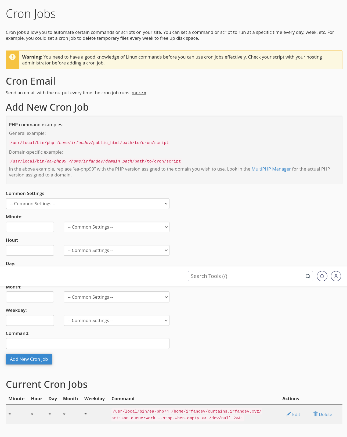
Task: Click the yellow warning icon
Action: coord(13,57)
